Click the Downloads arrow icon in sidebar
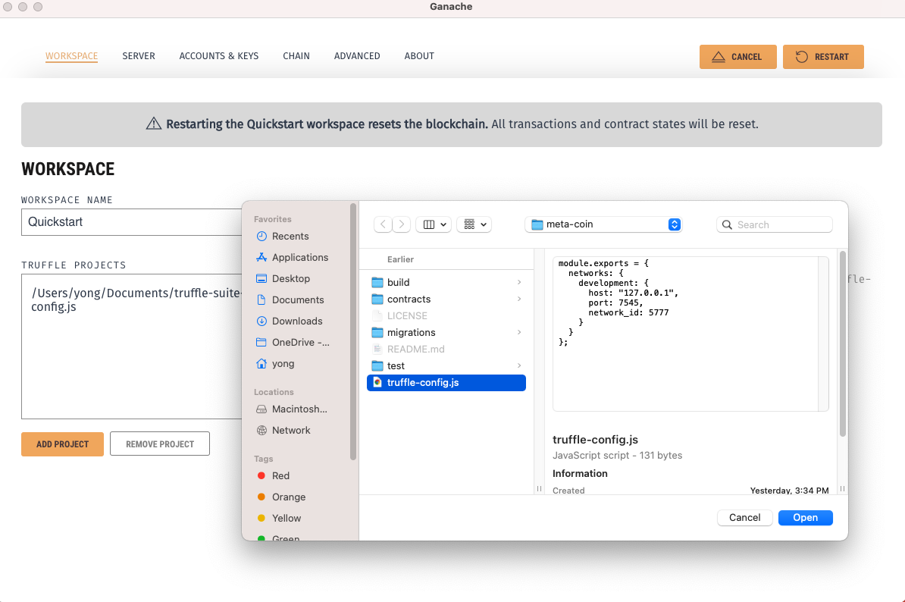Viewport: 905px width, 602px height. click(261, 321)
